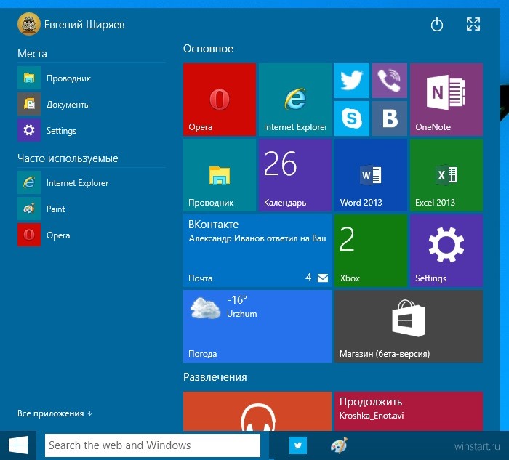The width and height of the screenshot is (509, 460).
Task: Open the OneNote tile
Action: (x=446, y=100)
